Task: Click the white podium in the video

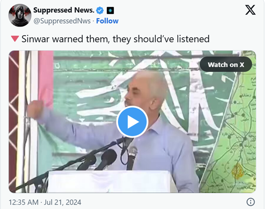Action: coord(112,182)
